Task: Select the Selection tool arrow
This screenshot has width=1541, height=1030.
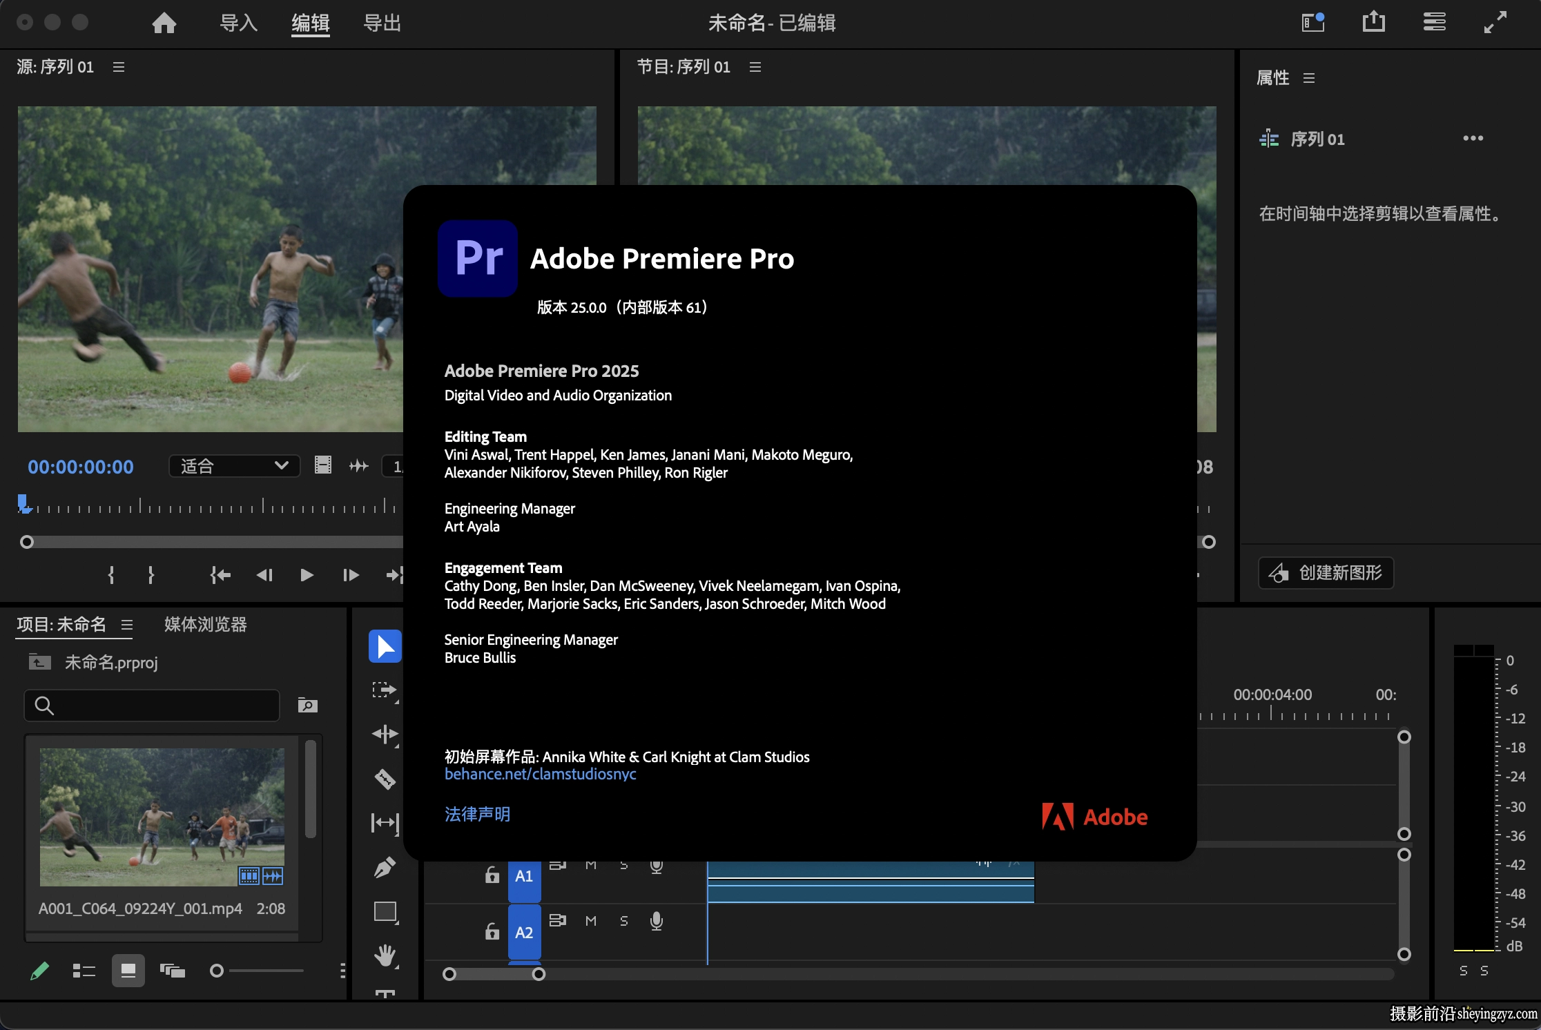Action: (385, 646)
